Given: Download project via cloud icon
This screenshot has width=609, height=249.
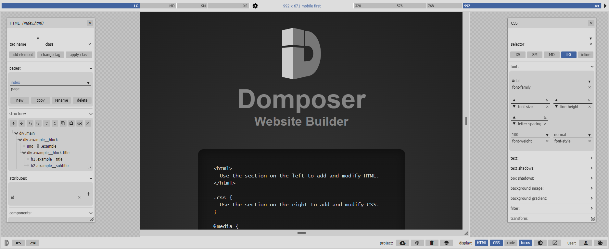Looking at the screenshot, I should click(402, 243).
